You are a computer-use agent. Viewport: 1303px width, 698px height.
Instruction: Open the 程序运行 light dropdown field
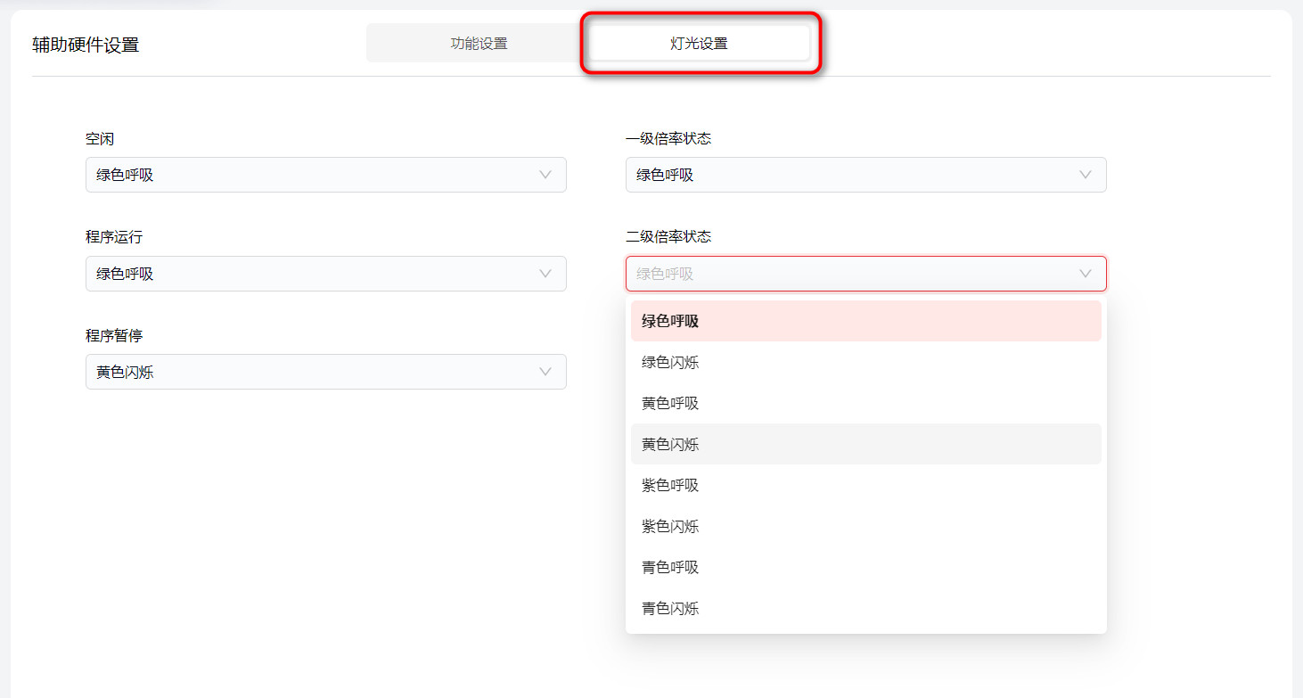(x=312, y=274)
